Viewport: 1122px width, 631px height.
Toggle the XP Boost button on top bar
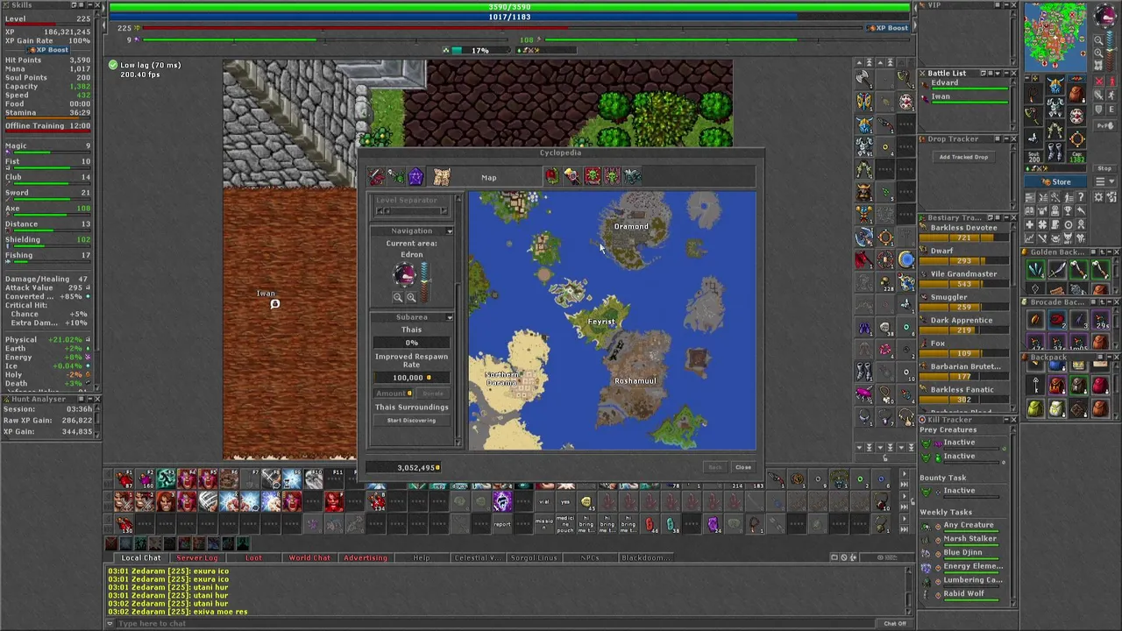pos(888,28)
